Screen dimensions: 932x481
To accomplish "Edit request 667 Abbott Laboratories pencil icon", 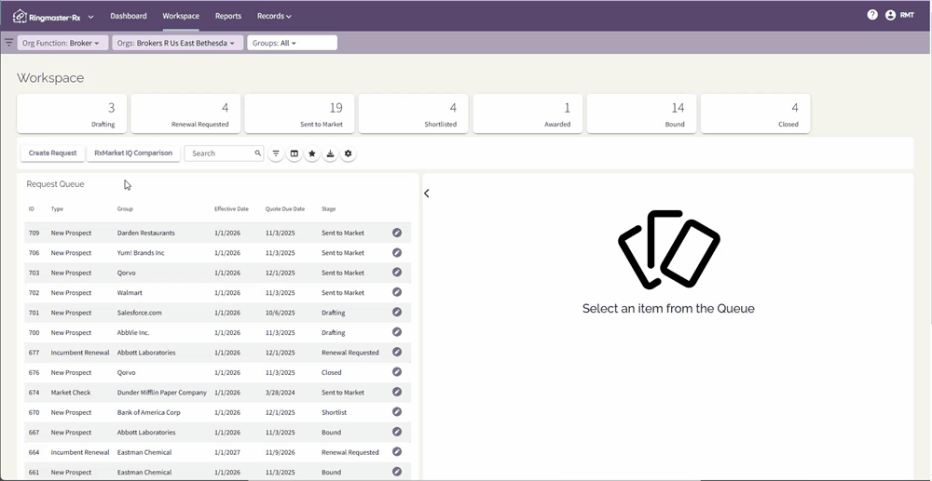I will coord(397,432).
